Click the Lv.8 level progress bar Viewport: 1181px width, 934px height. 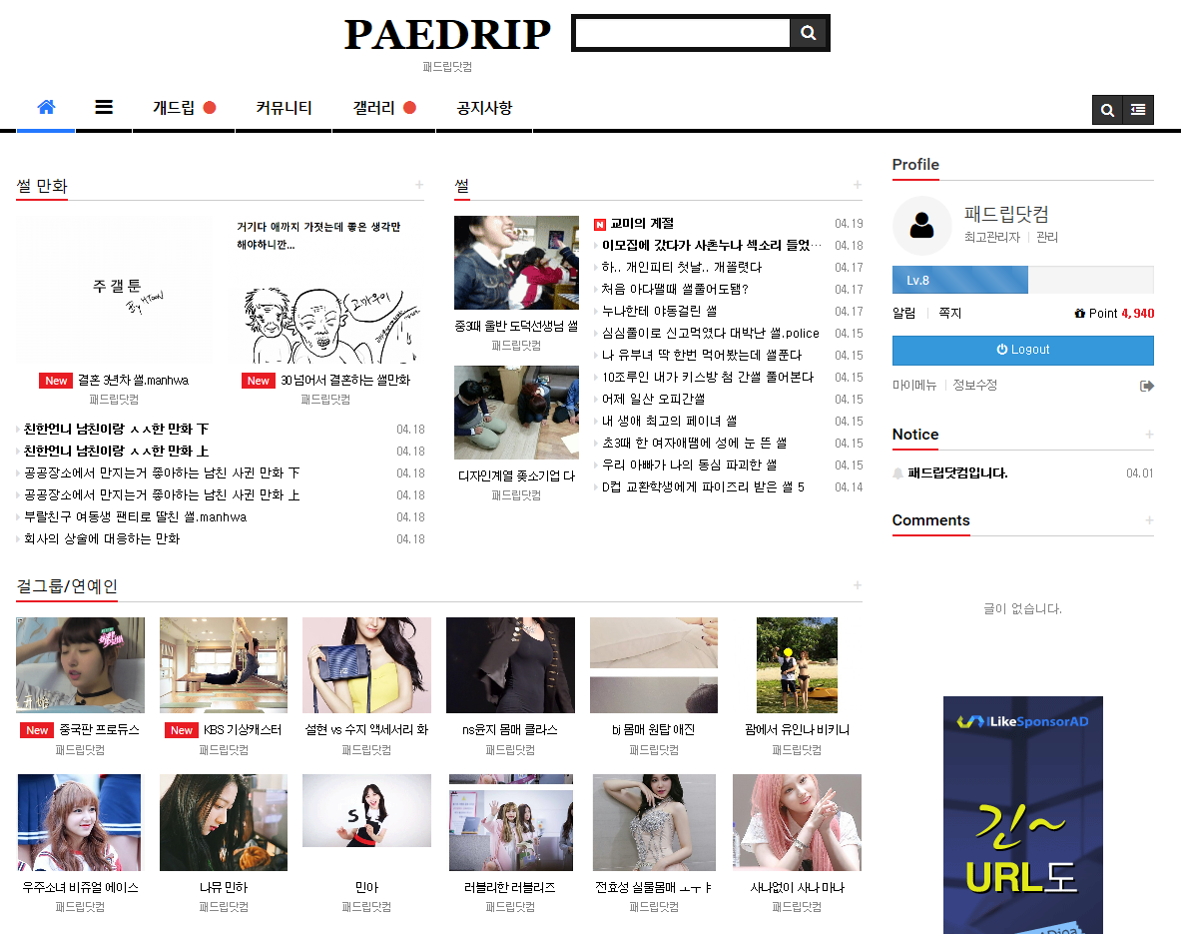coord(1023,280)
